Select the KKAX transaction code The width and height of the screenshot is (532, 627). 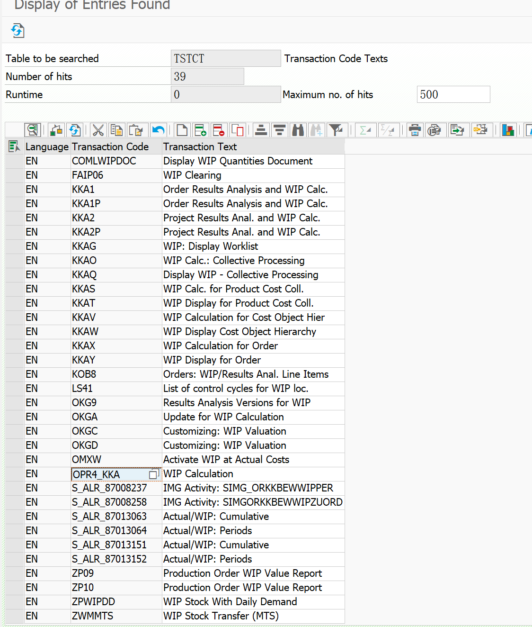click(x=116, y=346)
